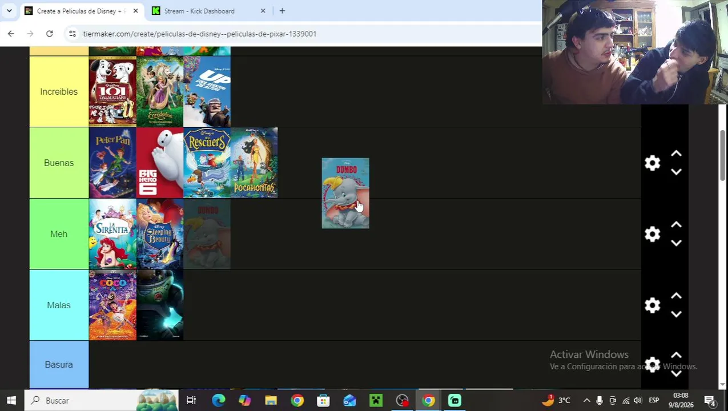Screen dimensions: 728x411
Task: Open a new browser tab
Action: tap(282, 11)
